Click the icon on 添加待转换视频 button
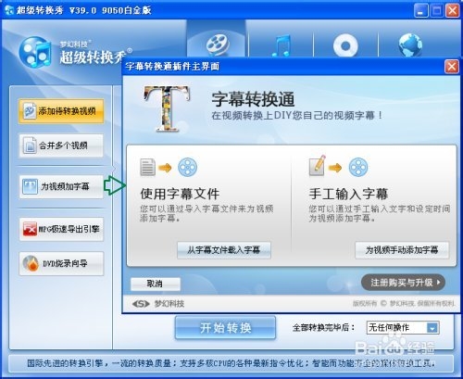463x379 pixels. tap(30, 111)
